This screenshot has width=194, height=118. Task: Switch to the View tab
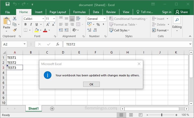point(126,12)
